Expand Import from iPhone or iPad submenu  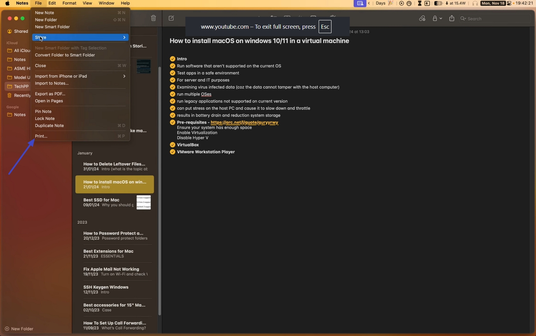80,76
